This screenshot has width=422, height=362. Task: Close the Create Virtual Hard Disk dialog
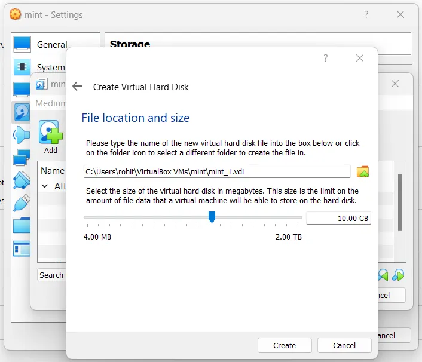pyautogui.click(x=360, y=58)
